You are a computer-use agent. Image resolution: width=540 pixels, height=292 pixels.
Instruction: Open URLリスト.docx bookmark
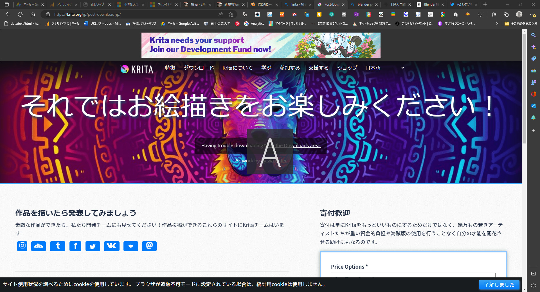coord(102,24)
